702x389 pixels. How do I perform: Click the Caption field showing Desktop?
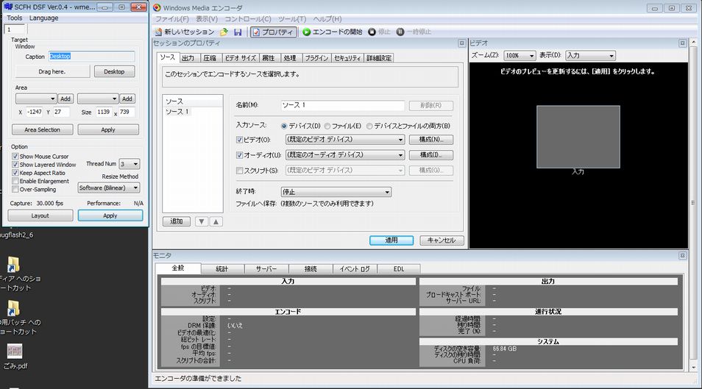(91, 57)
